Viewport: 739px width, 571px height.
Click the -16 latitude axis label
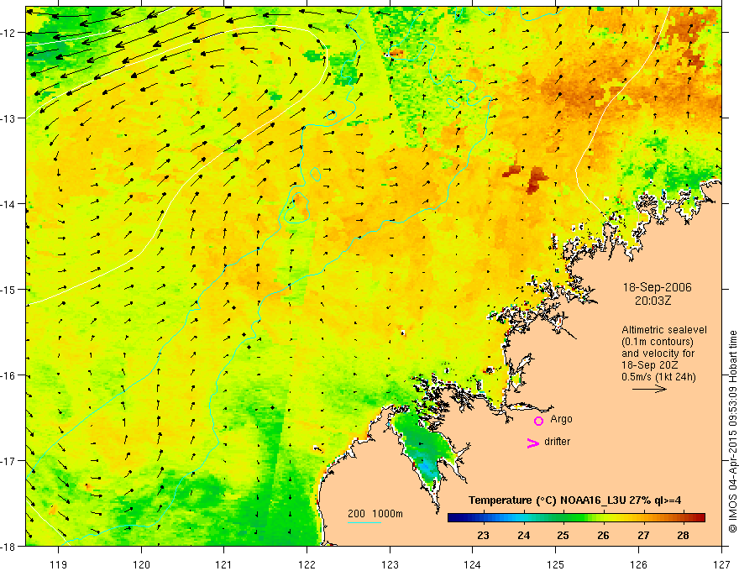pos(8,375)
